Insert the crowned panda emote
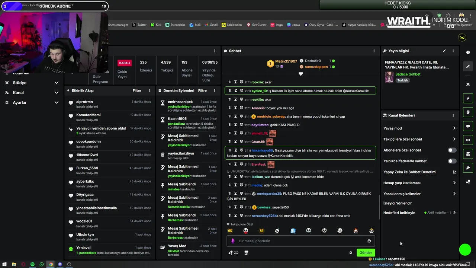The width and height of the screenshot is (476, 268). tap(371, 231)
